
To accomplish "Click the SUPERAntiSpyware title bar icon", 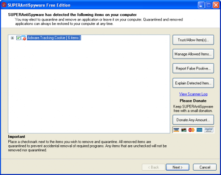I will click(x=4, y=5).
